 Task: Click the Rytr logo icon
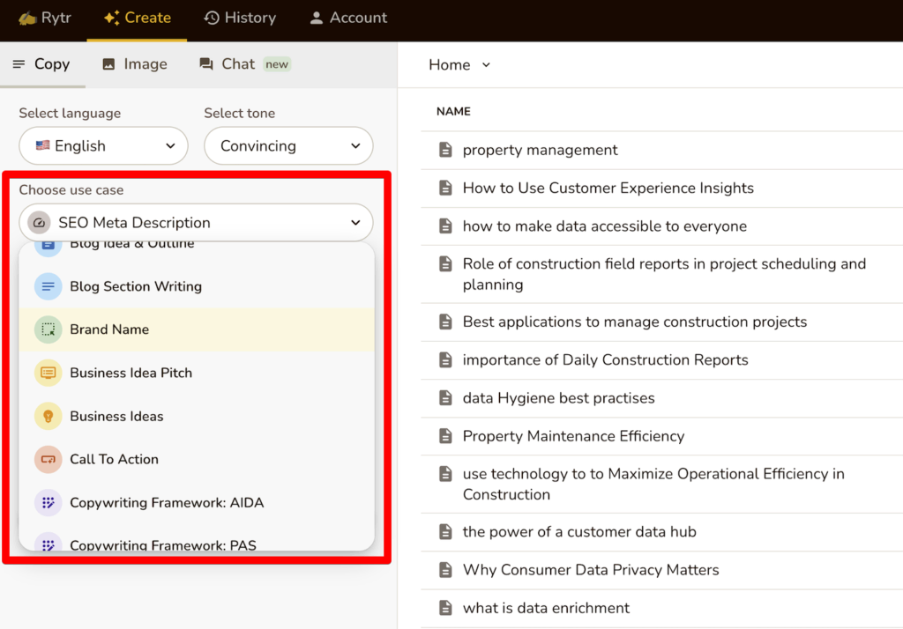[x=26, y=18]
